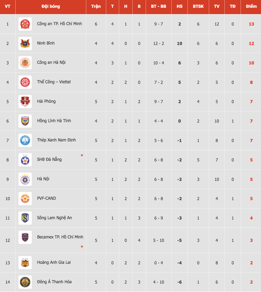261x292 pixels.
Task: Open the PVF-CAND team logo
Action: tap(25, 198)
